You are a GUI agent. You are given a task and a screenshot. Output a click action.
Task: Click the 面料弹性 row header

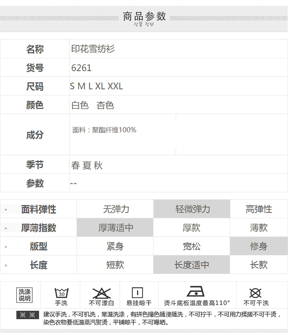pyautogui.click(x=38, y=209)
